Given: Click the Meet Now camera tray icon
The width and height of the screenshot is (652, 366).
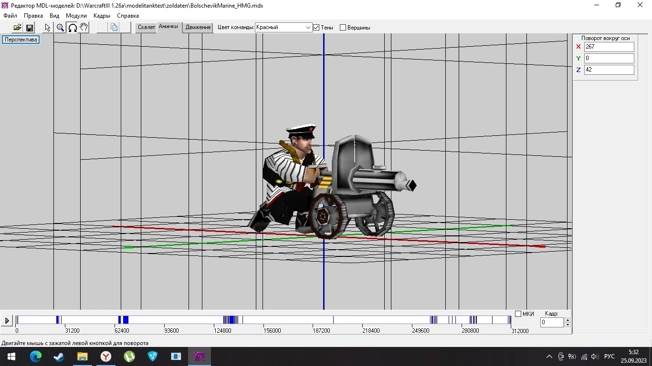Looking at the screenshot, I should tap(561, 356).
